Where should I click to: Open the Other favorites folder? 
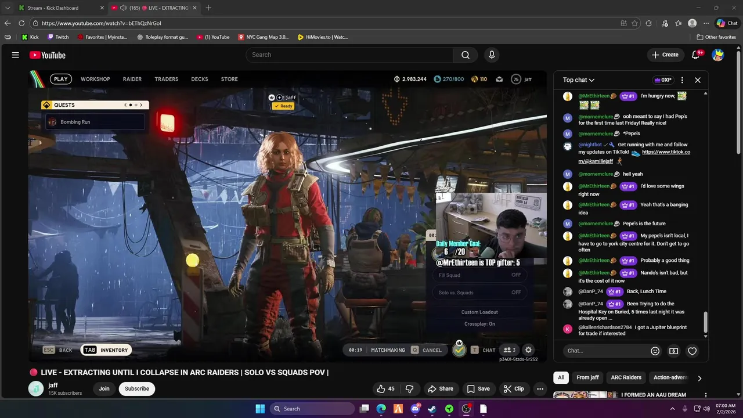pyautogui.click(x=716, y=37)
